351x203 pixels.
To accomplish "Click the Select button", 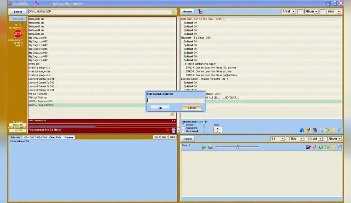I will 18,12.
